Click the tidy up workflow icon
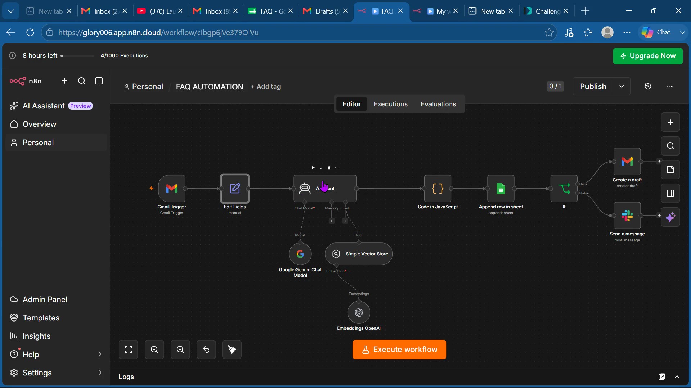Screen dimensions: 691x388 coord(232,350)
